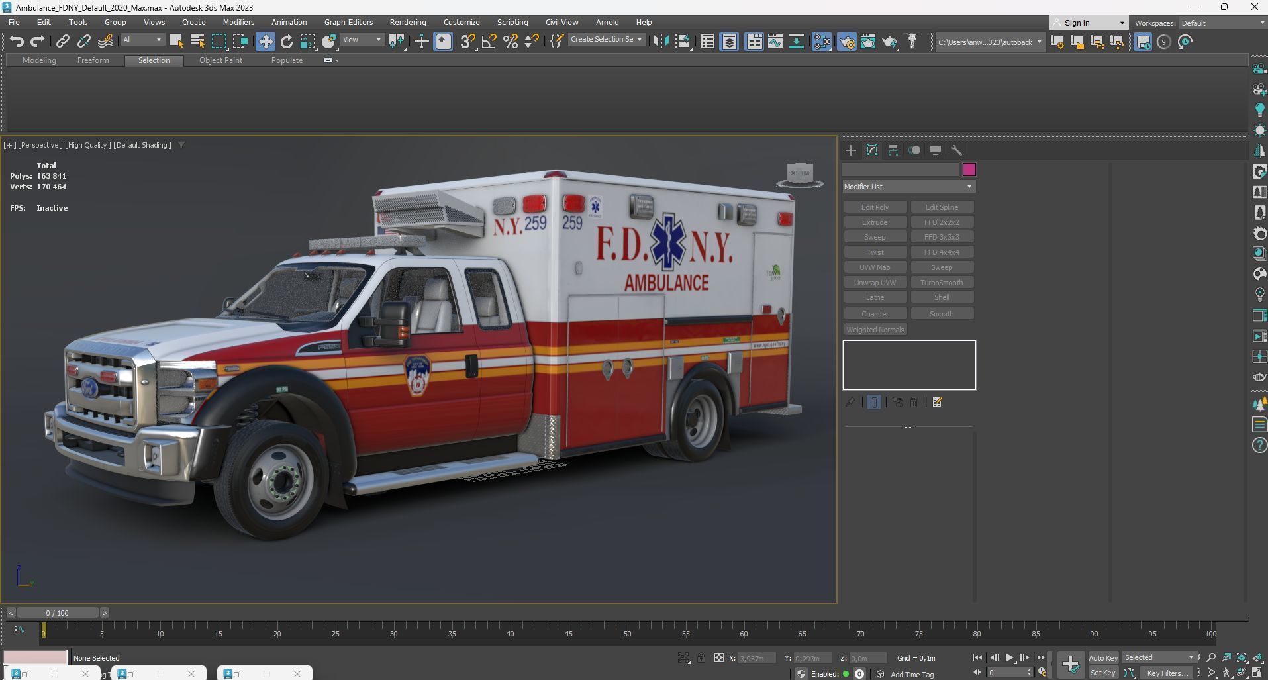Choose Rectangular Selection Region icon
1268x680 pixels.
pyautogui.click(x=219, y=42)
